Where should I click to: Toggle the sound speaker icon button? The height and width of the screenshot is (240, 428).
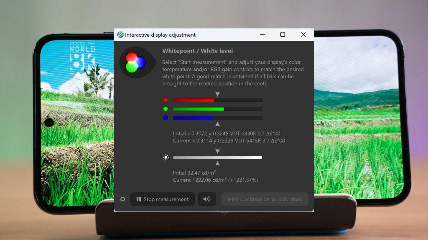[x=206, y=199]
